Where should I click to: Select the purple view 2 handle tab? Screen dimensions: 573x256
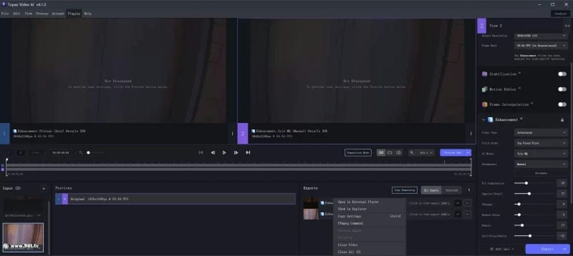tap(243, 133)
